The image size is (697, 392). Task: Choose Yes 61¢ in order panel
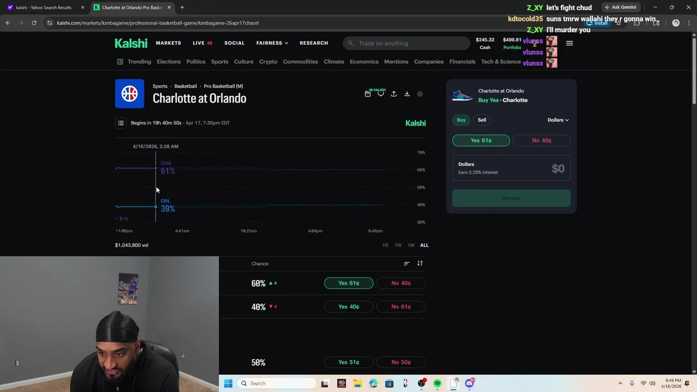(481, 140)
